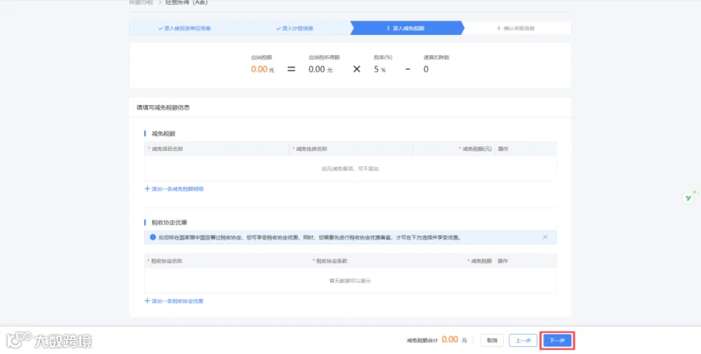
Task: Click 添加一条减免税额明细 link
Action: point(174,189)
